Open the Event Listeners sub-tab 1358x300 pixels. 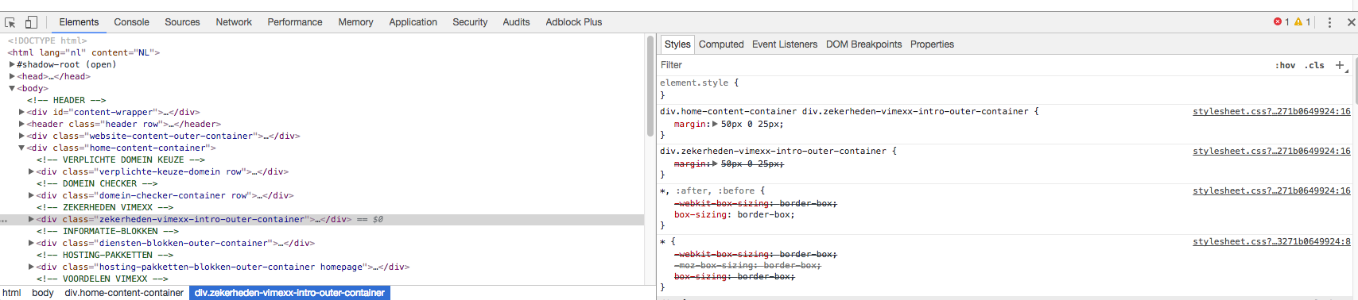[785, 44]
